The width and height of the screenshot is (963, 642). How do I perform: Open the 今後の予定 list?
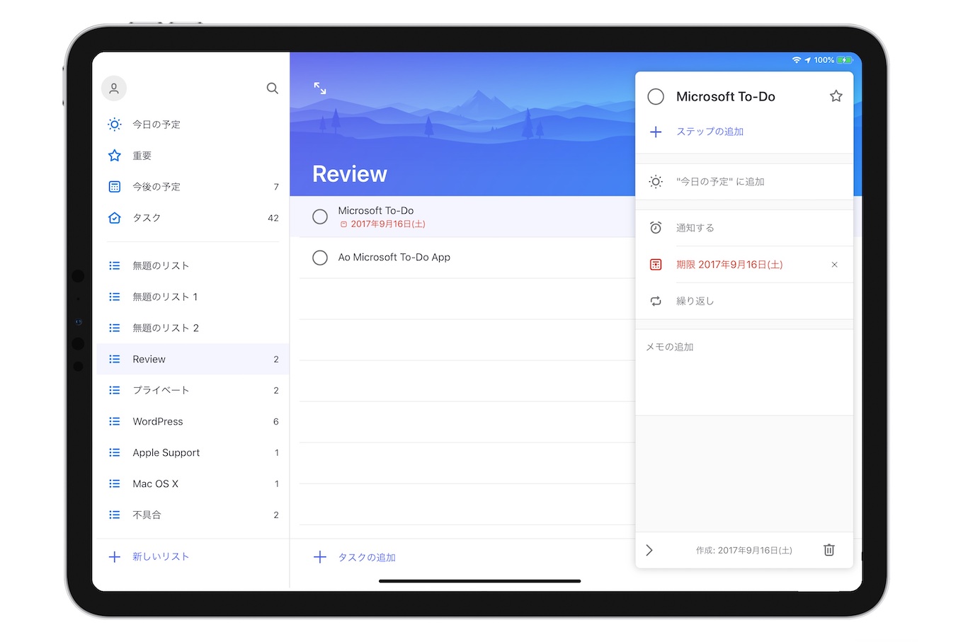click(192, 187)
